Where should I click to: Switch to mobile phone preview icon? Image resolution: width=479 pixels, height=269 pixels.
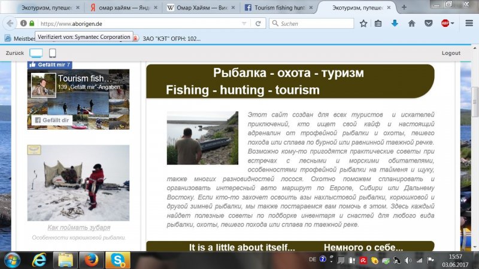tap(53, 53)
